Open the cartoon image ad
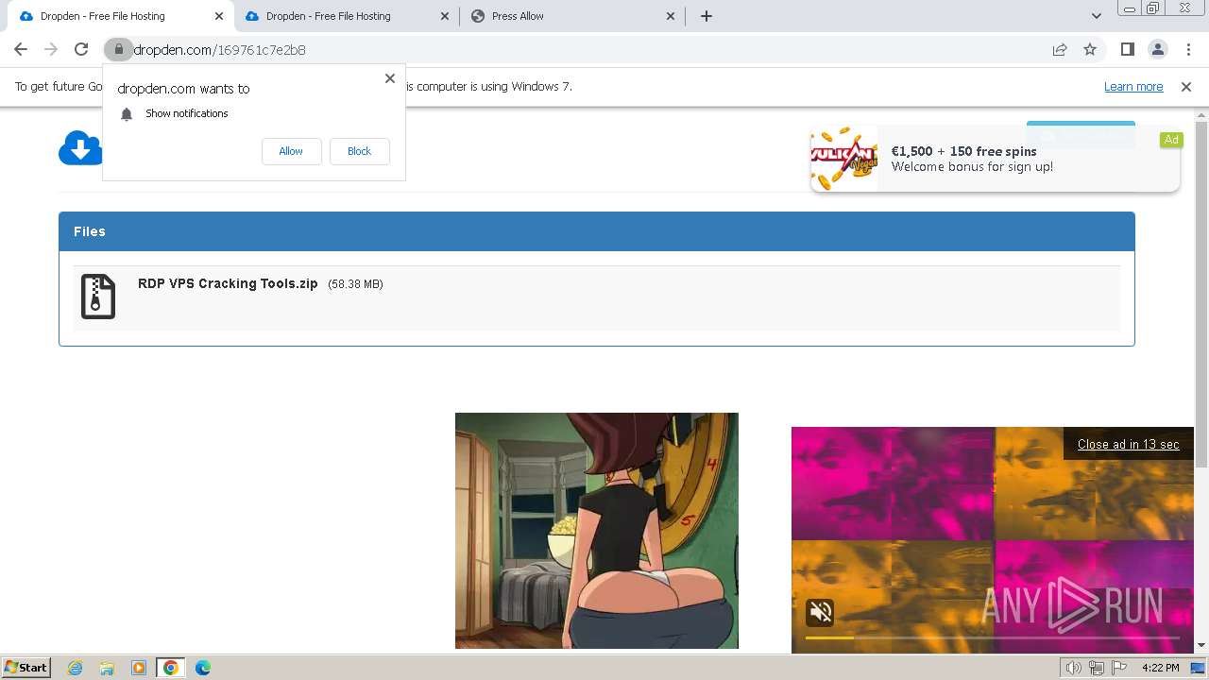1209x680 pixels. coord(597,531)
